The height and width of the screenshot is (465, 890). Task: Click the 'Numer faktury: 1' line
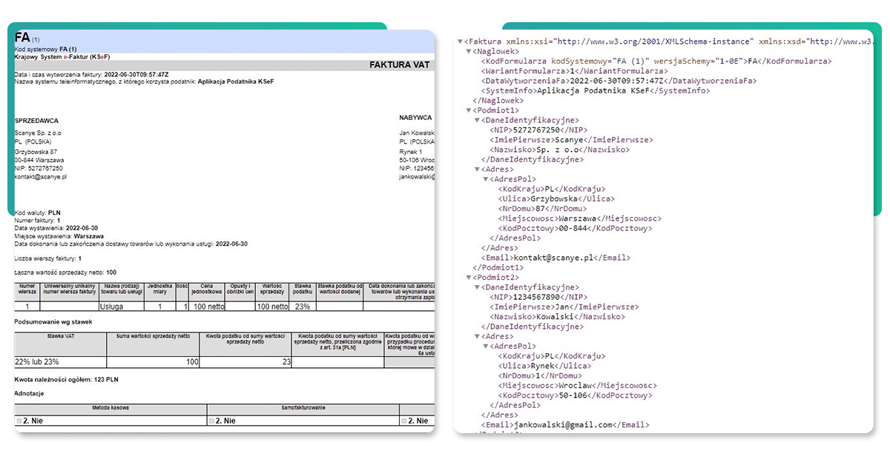38,221
